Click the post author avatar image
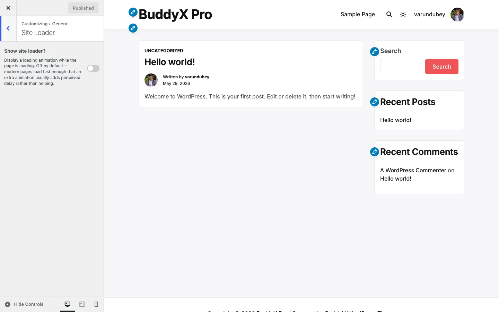 point(151,80)
